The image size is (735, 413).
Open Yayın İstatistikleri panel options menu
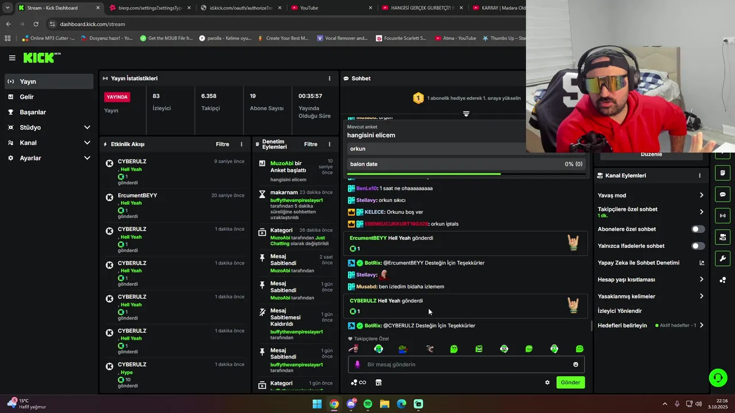click(x=330, y=79)
